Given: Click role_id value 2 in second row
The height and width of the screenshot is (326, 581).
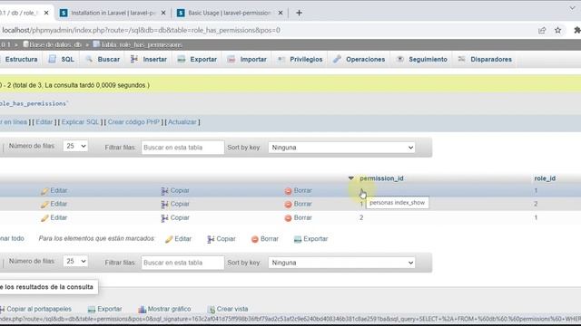Looking at the screenshot, I should 536,204.
